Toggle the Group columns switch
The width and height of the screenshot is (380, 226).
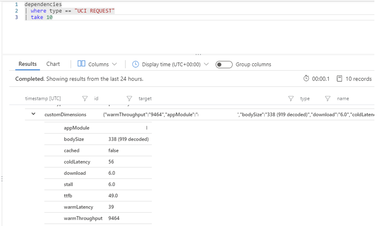(x=224, y=65)
